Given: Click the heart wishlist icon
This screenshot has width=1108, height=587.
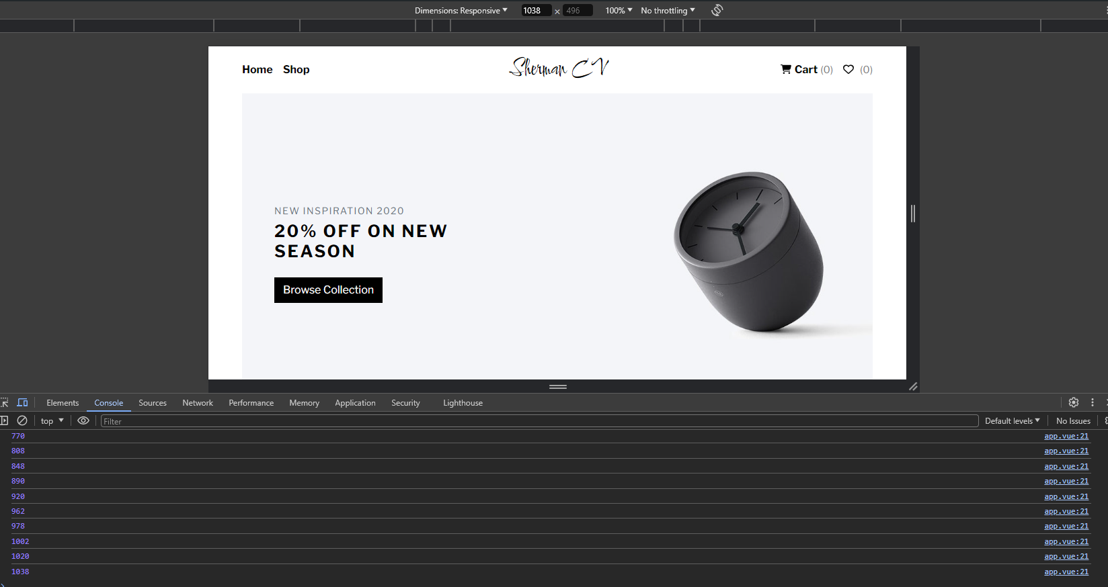Looking at the screenshot, I should [x=848, y=69].
